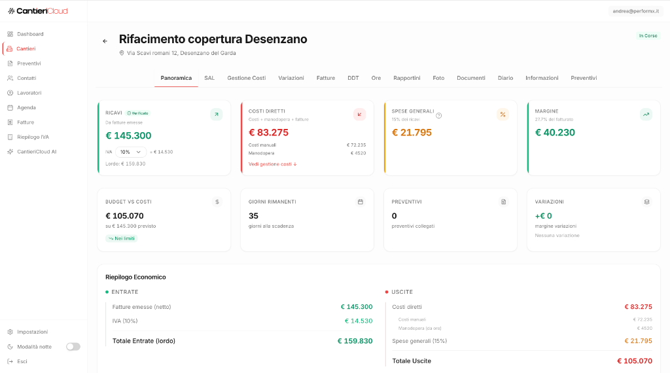This screenshot has width=670, height=373.
Task: Click the Fatture icon in the sidebar
Action: point(10,122)
